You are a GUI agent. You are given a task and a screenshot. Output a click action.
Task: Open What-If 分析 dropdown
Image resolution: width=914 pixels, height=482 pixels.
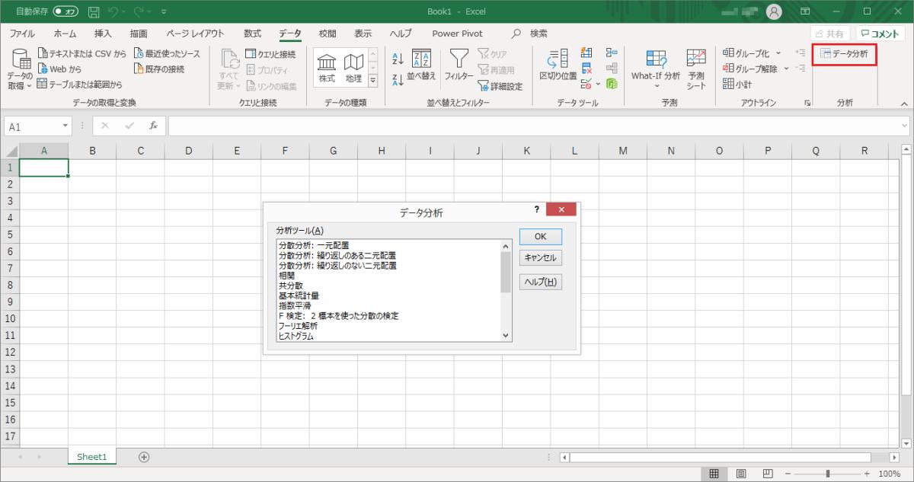click(x=655, y=70)
